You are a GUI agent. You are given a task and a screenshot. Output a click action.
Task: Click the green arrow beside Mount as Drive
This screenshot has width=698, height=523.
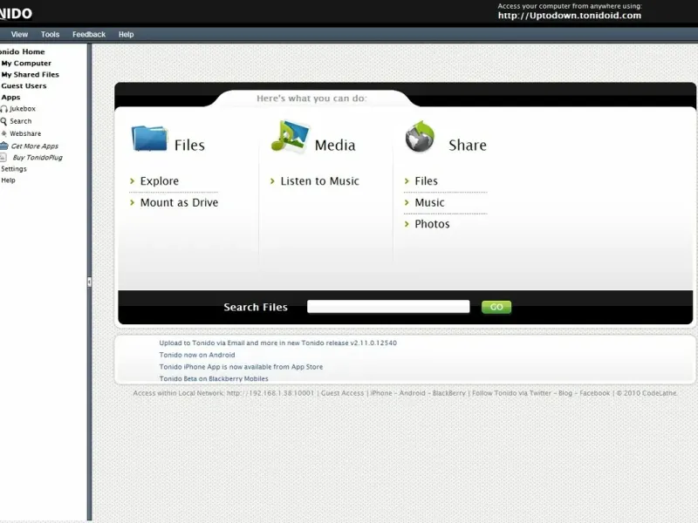coord(133,202)
